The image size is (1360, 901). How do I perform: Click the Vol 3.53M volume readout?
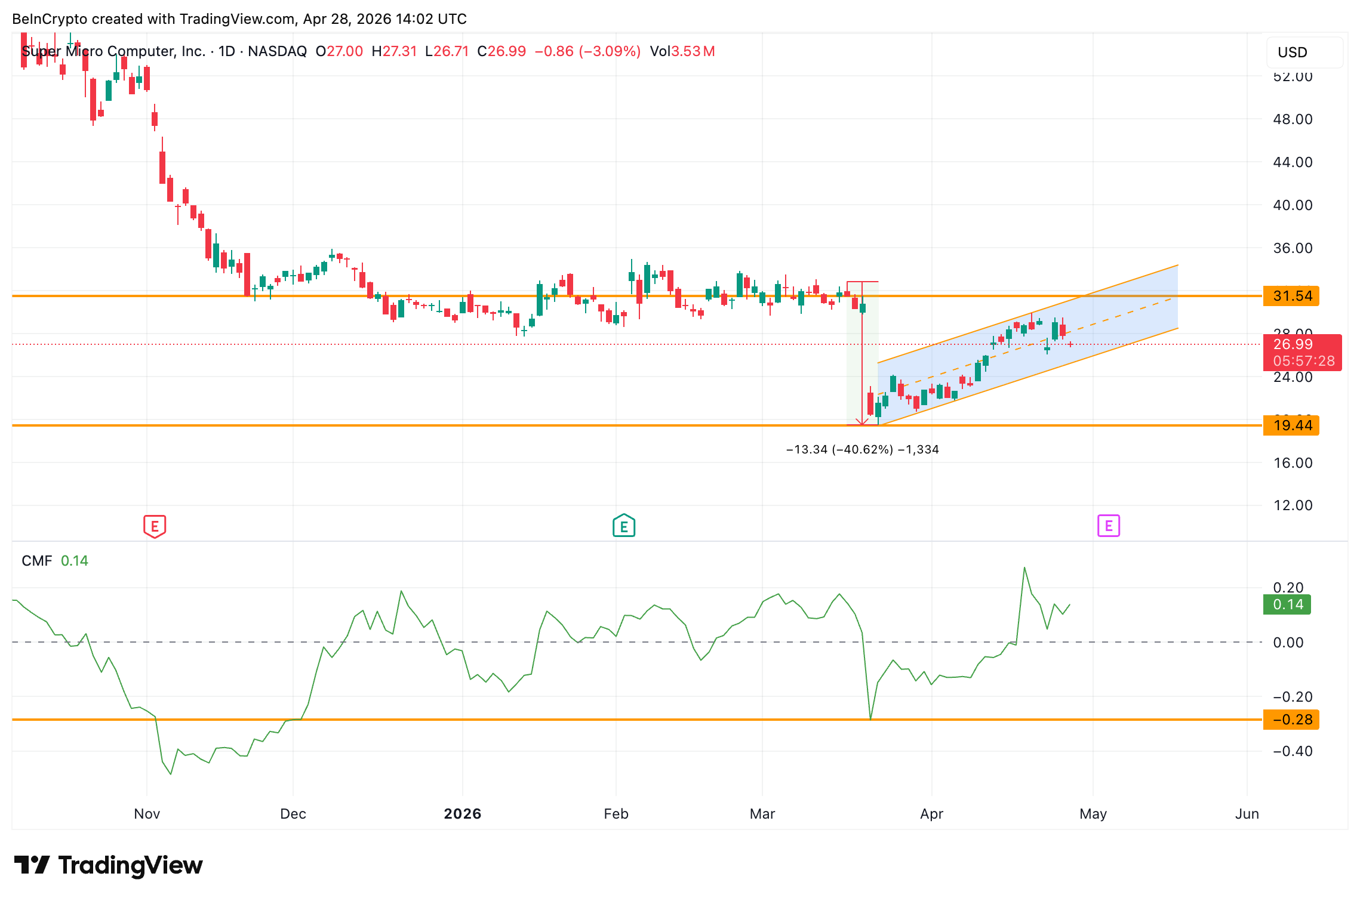(x=682, y=51)
